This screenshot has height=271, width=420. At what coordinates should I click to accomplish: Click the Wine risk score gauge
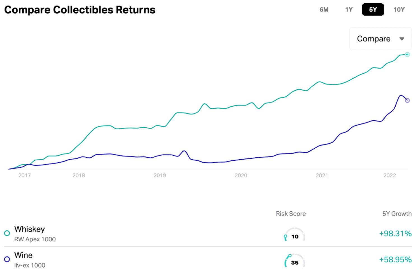[294, 261]
